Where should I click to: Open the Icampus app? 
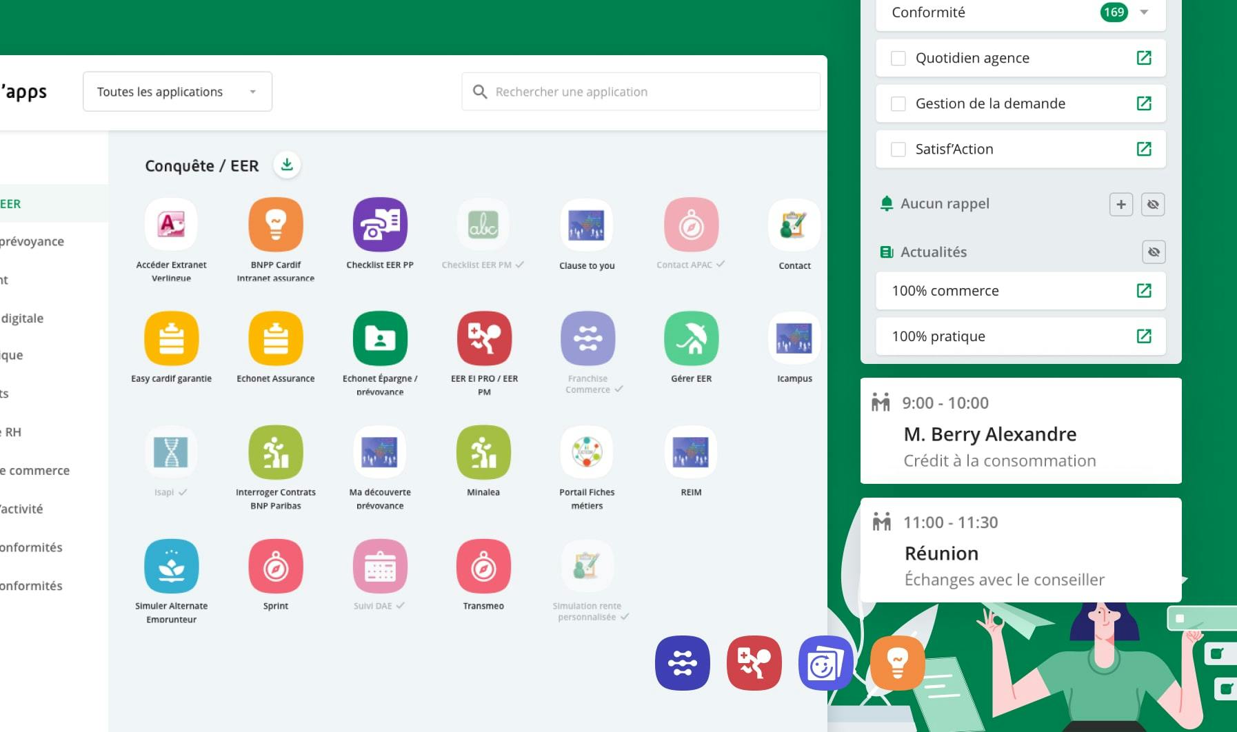pos(794,338)
